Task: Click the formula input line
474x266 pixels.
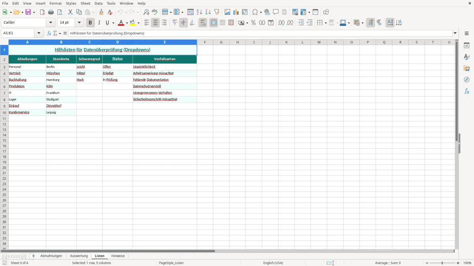Action: [260, 33]
